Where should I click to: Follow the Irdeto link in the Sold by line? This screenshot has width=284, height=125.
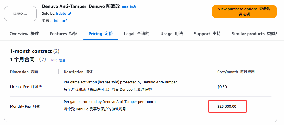click(x=61, y=13)
